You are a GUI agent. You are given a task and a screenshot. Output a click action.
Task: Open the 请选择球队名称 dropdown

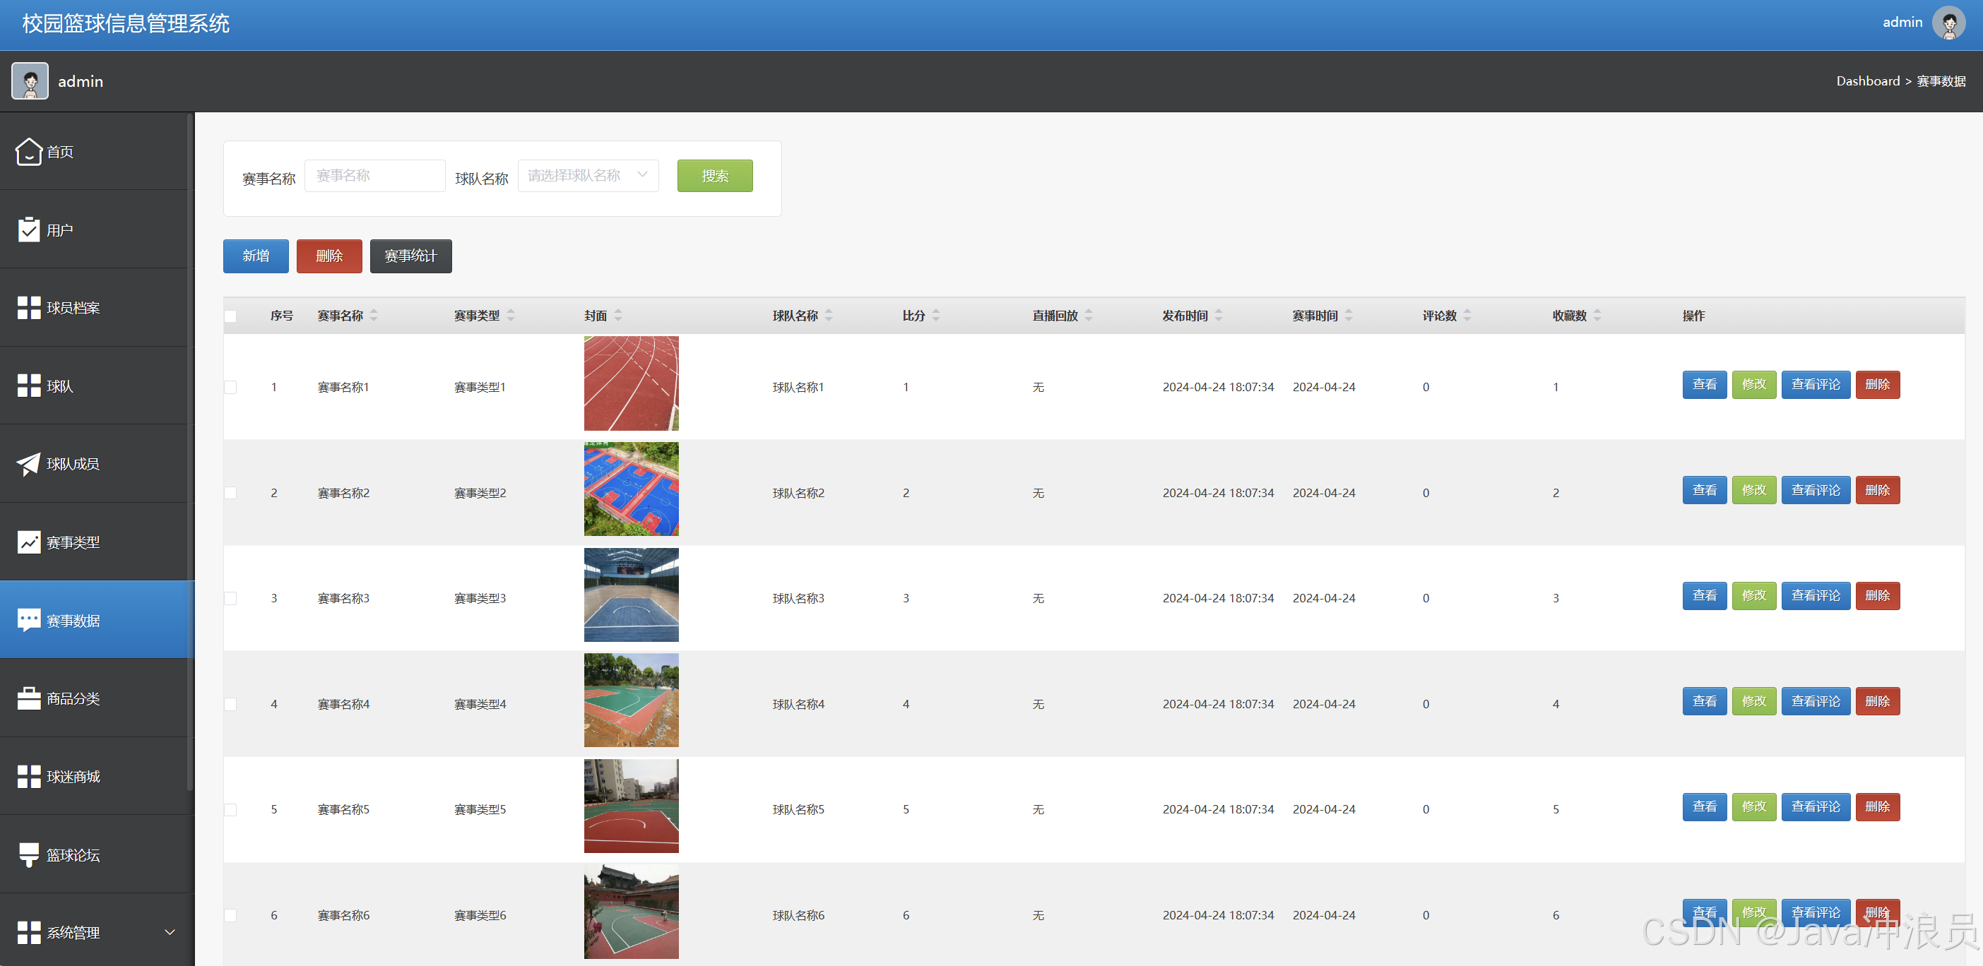587,176
